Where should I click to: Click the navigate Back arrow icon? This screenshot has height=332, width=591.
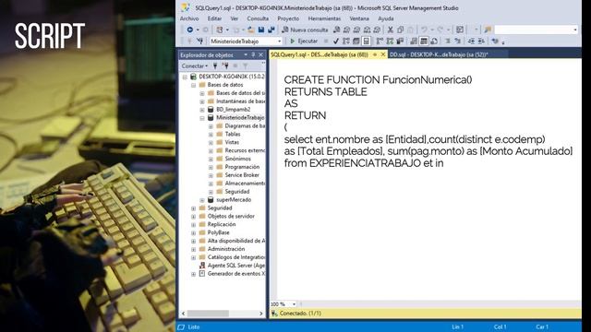point(190,30)
